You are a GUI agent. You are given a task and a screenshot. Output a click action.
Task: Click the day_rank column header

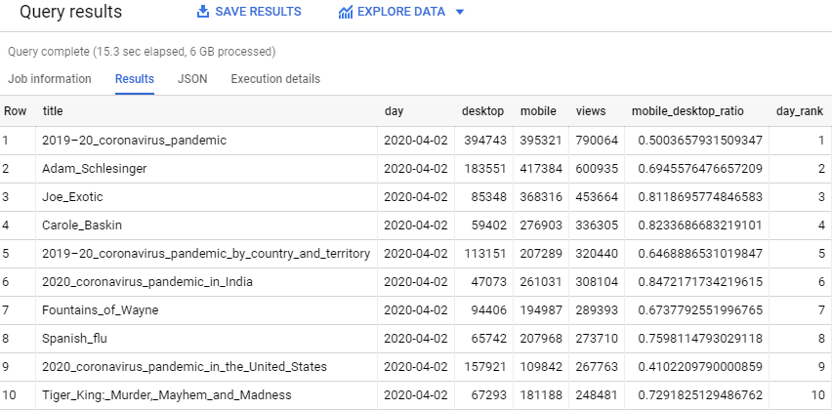[x=799, y=111]
